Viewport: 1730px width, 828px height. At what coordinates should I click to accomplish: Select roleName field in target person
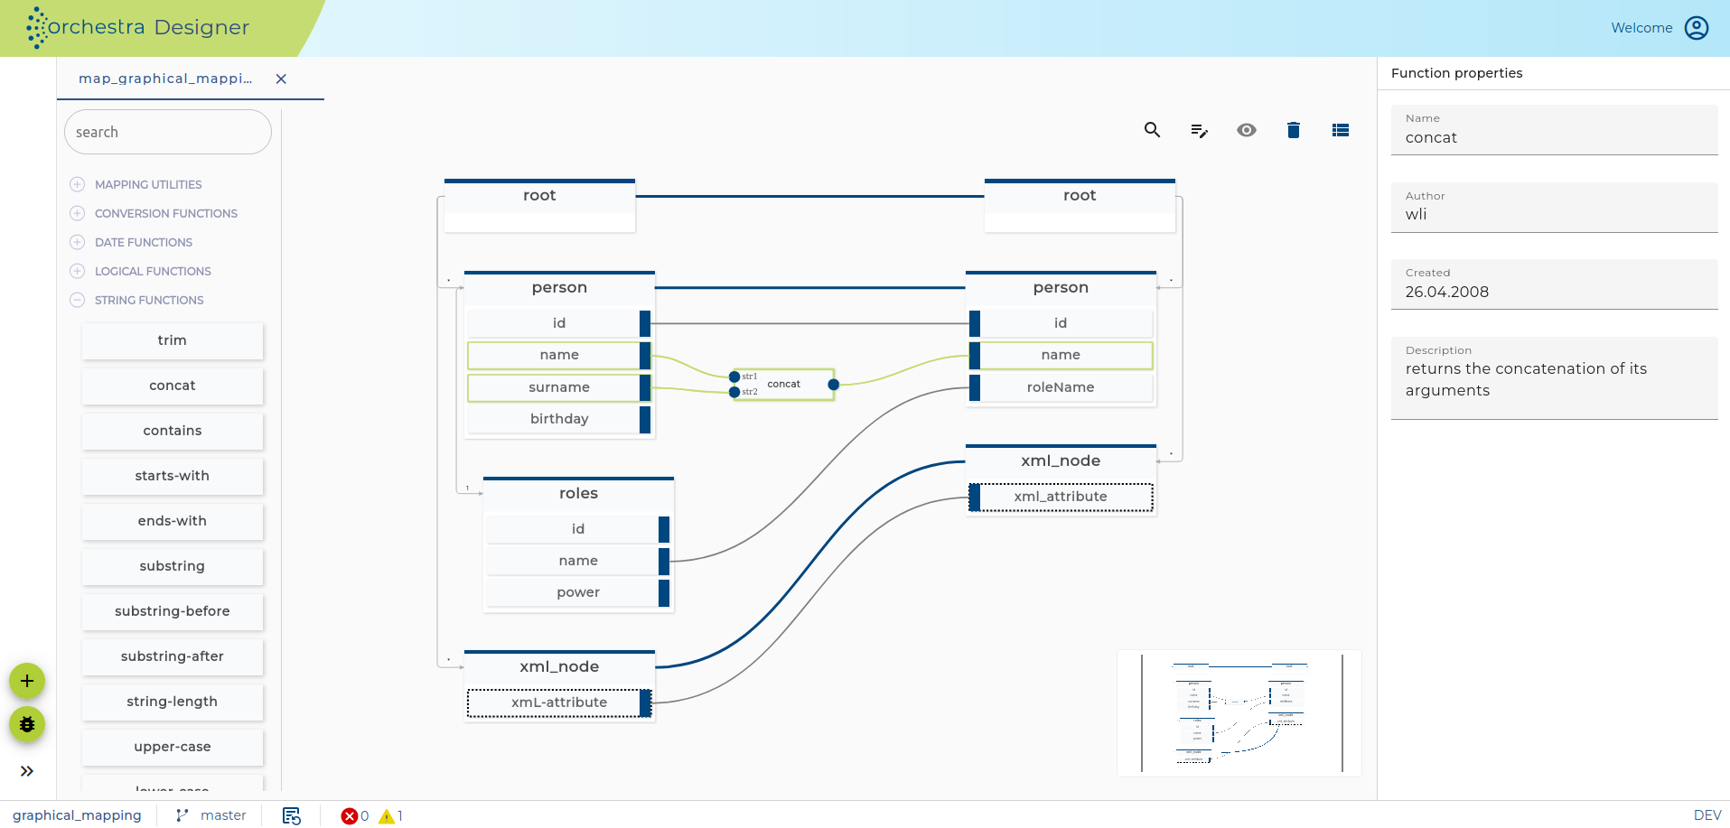click(x=1061, y=387)
